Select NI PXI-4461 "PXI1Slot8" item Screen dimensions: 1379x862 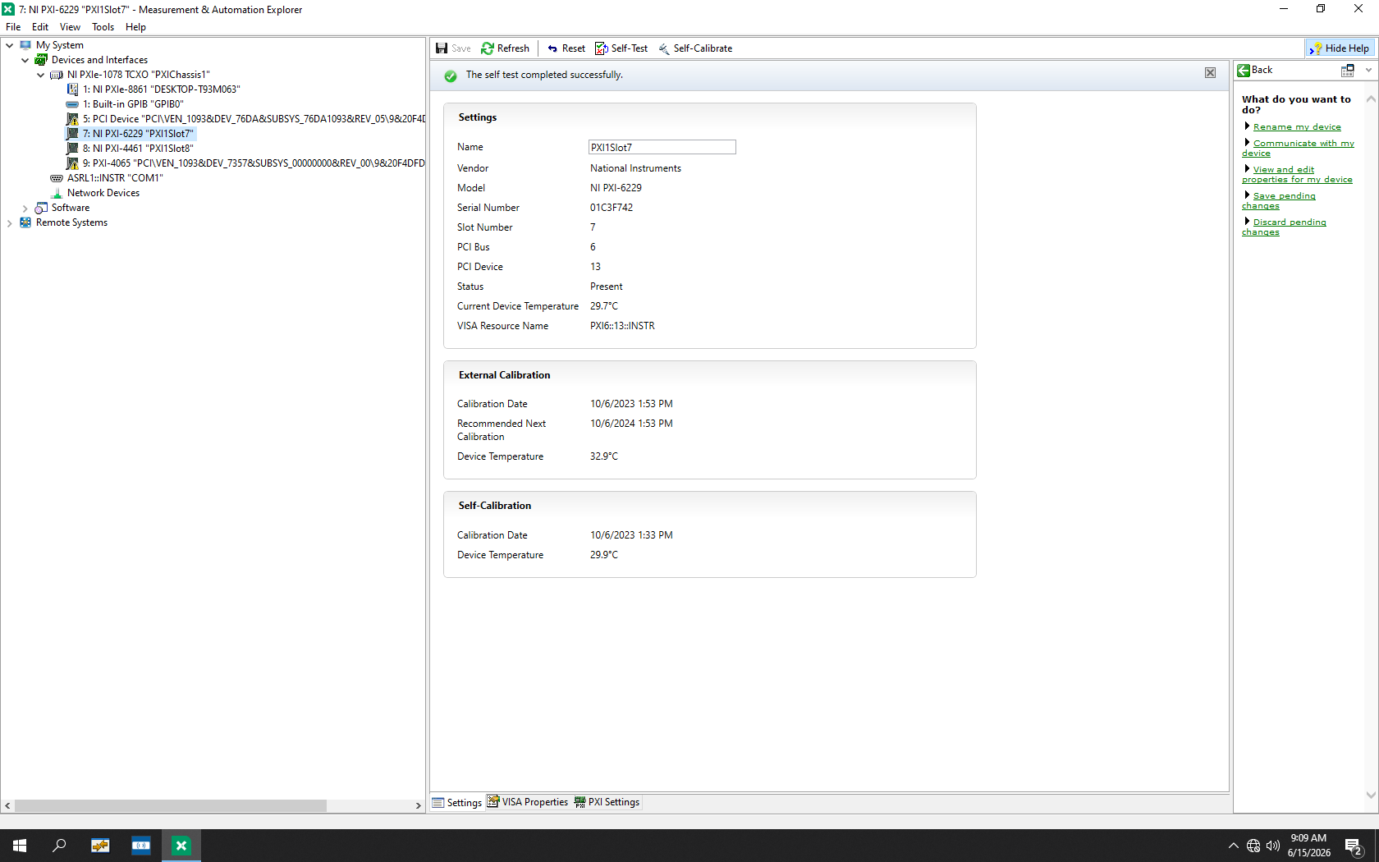pos(138,149)
